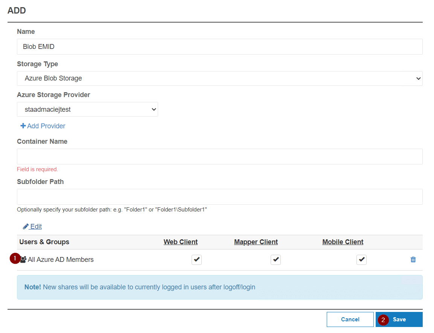Screen dimensions: 434x333
Task: Click the trash can icon in the members row
Action: coord(413,260)
